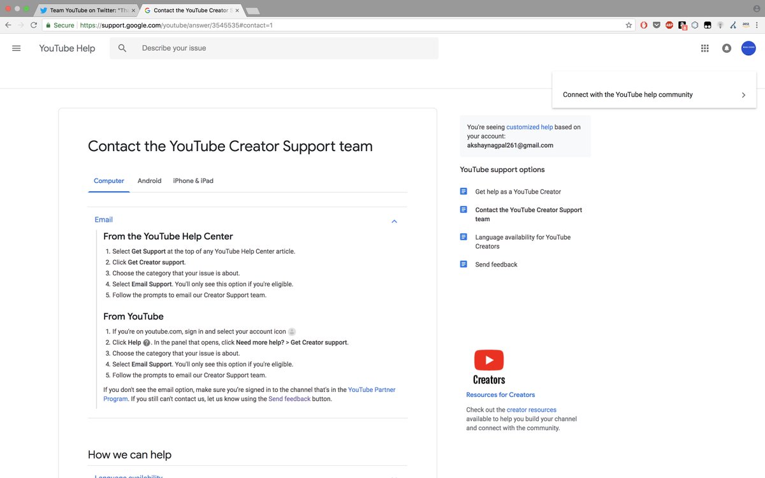Image resolution: width=765 pixels, height=478 pixels.
Task: Click document icon beside Send feedback
Action: (463, 264)
